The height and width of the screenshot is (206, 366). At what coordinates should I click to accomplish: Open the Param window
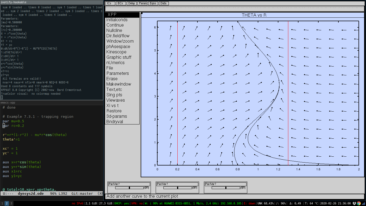(142, 3)
